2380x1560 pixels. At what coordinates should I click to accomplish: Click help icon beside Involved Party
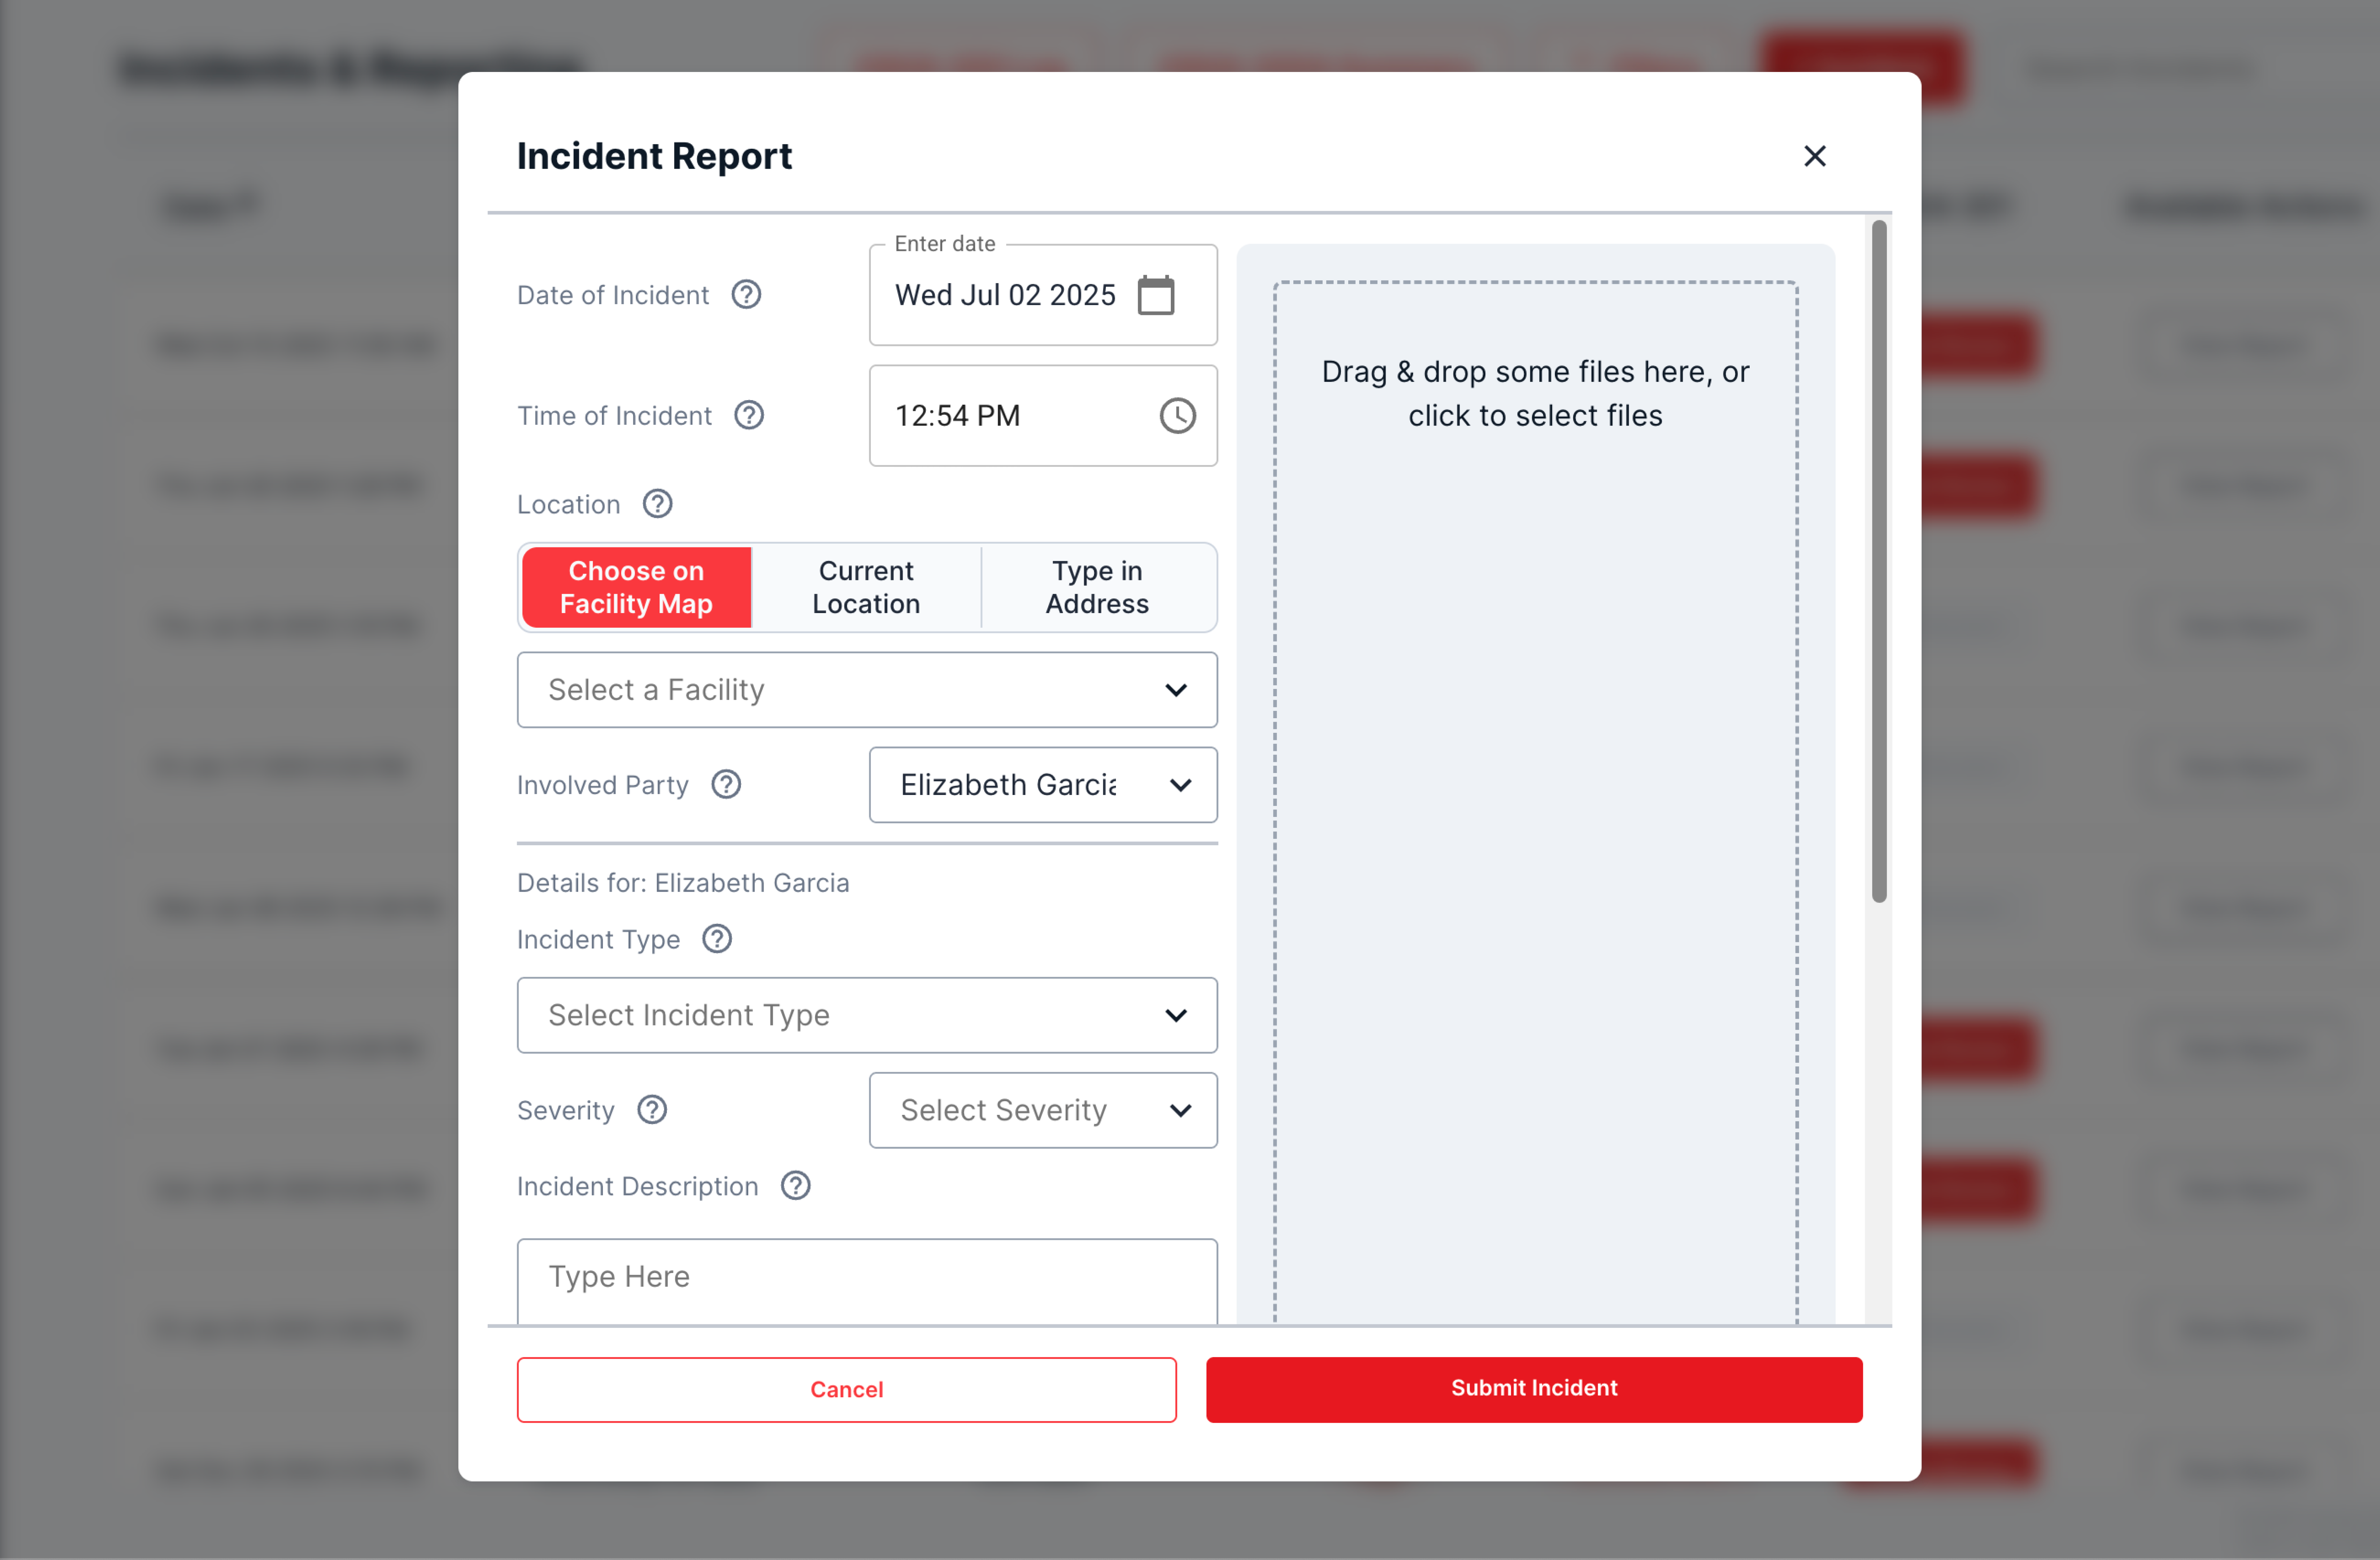pos(726,785)
